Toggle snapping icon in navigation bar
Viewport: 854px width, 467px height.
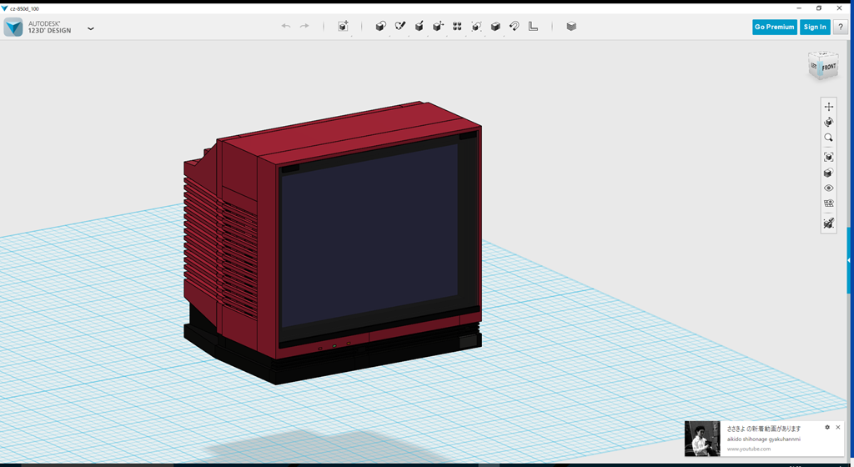pos(828,223)
